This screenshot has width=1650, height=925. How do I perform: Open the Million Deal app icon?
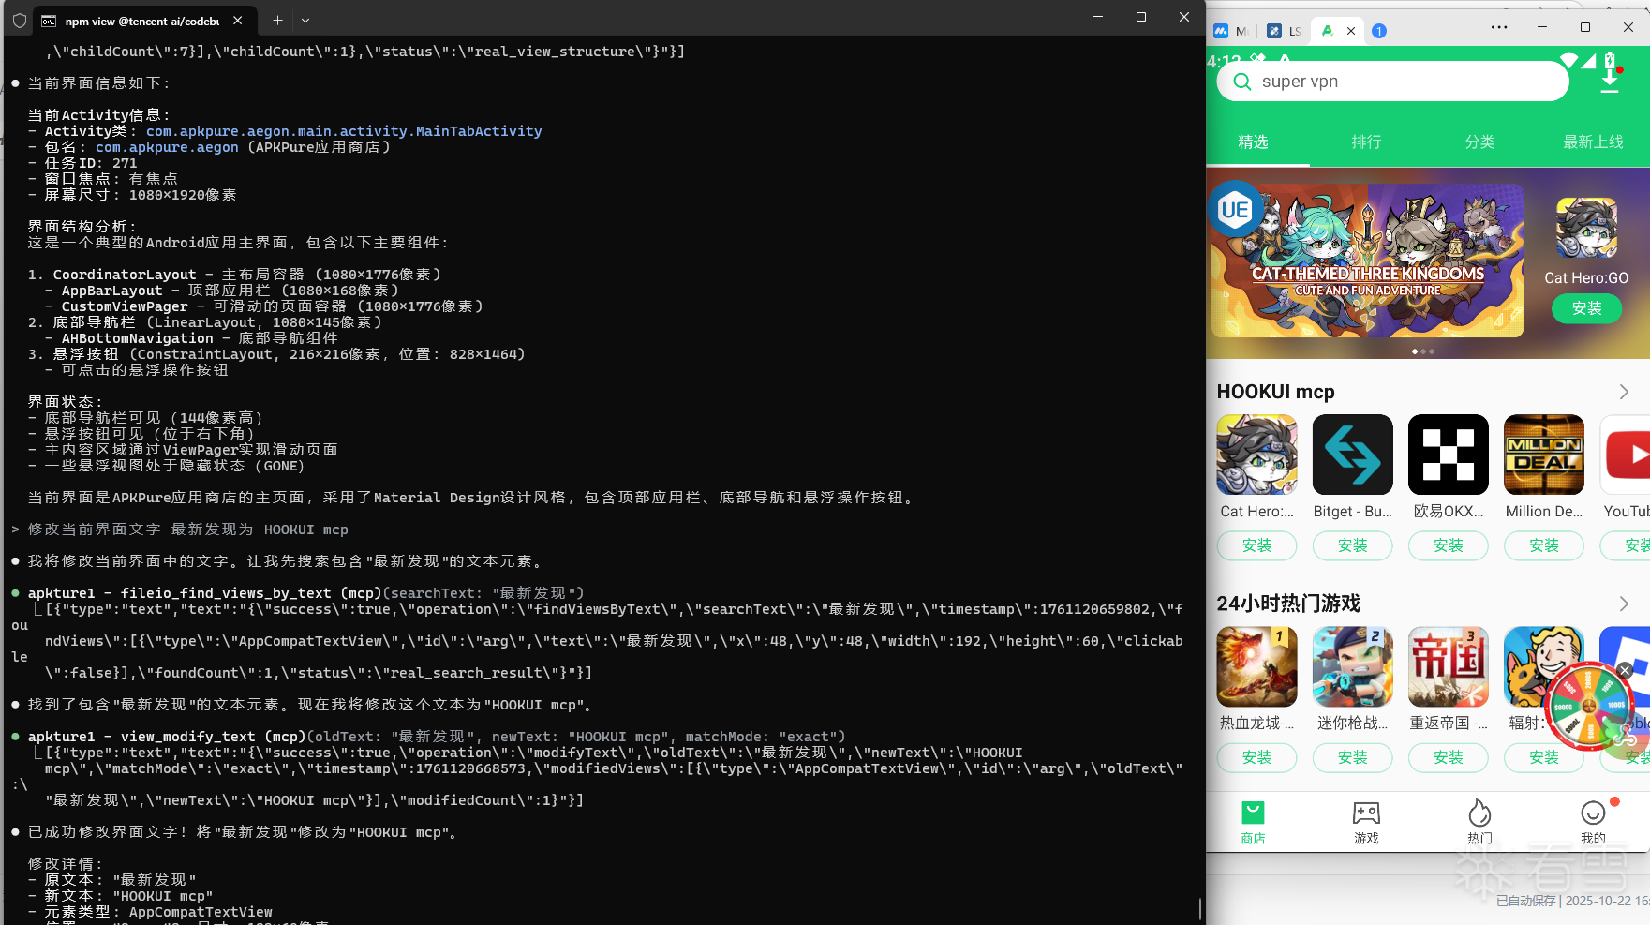1543,455
